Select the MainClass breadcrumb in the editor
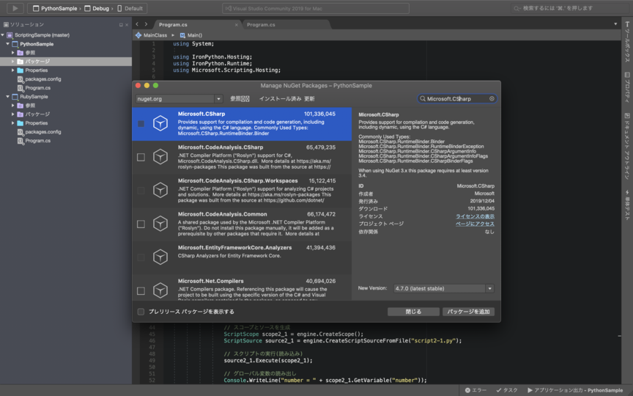633x396 pixels. point(152,35)
